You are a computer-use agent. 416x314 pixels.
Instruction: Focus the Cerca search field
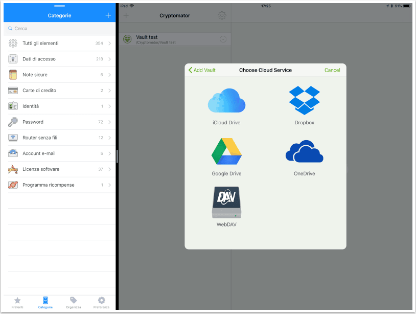[x=60, y=29]
